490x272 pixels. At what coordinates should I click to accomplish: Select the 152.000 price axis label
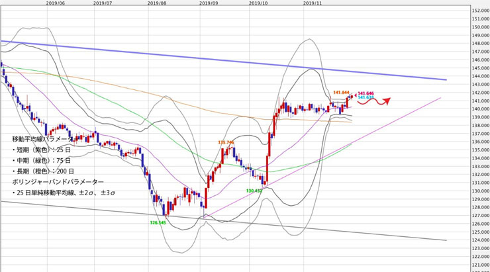tap(481, 11)
